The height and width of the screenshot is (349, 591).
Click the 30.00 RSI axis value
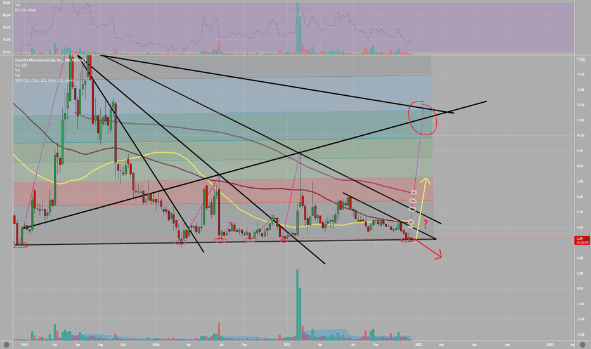click(6, 52)
